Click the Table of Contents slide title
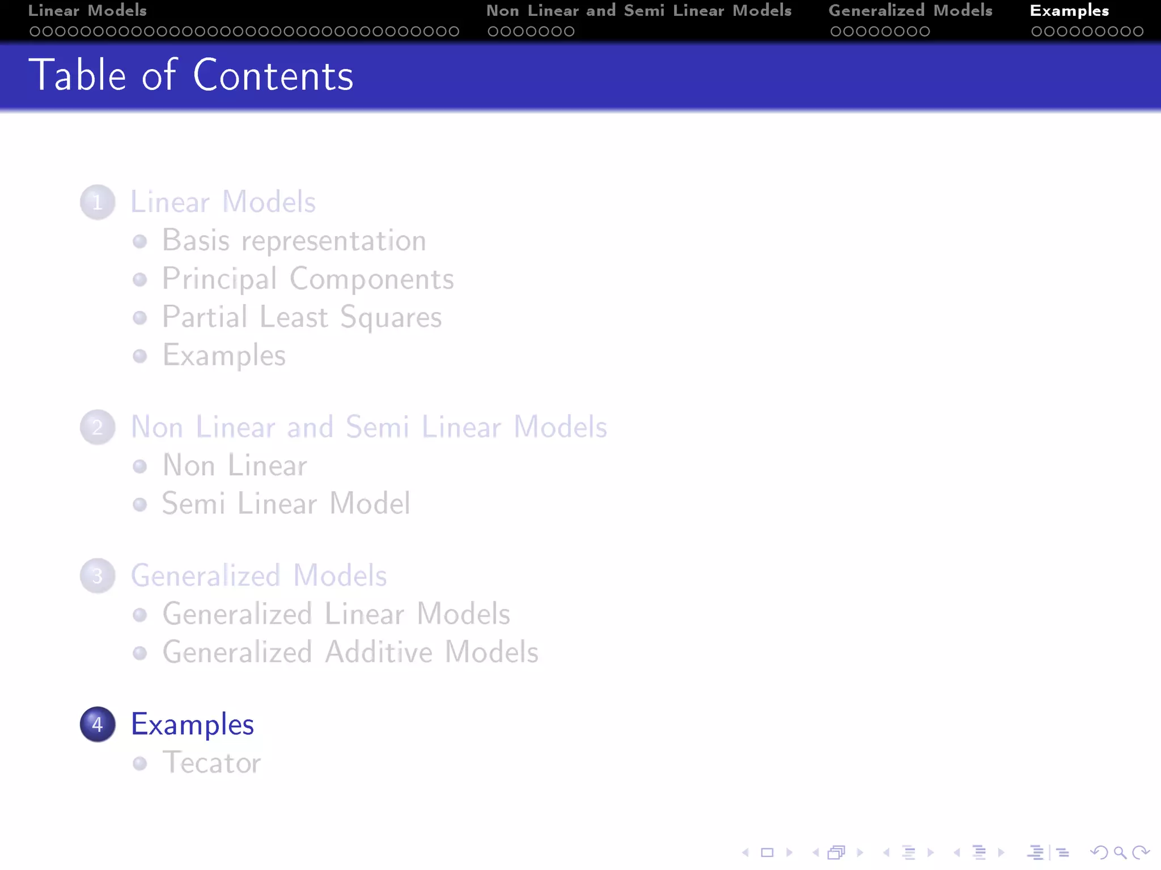 [191, 75]
